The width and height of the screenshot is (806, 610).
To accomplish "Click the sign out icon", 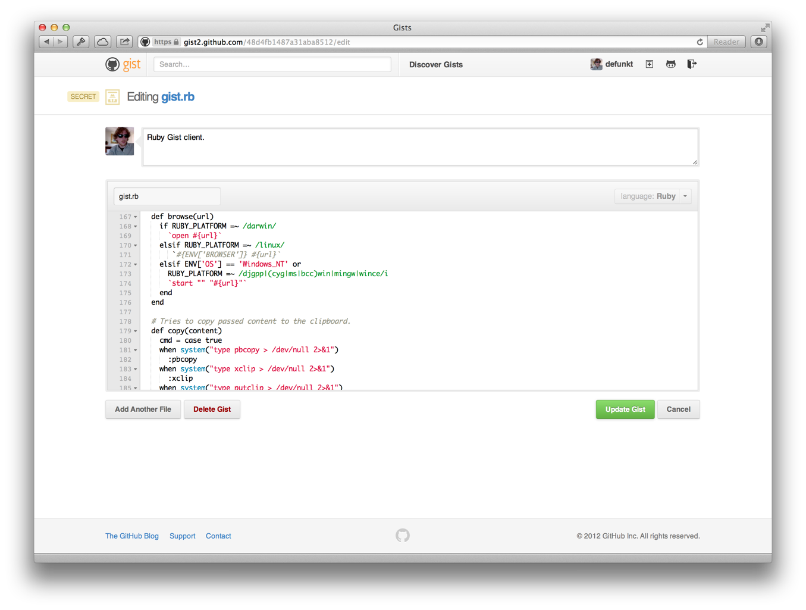I will pos(691,64).
